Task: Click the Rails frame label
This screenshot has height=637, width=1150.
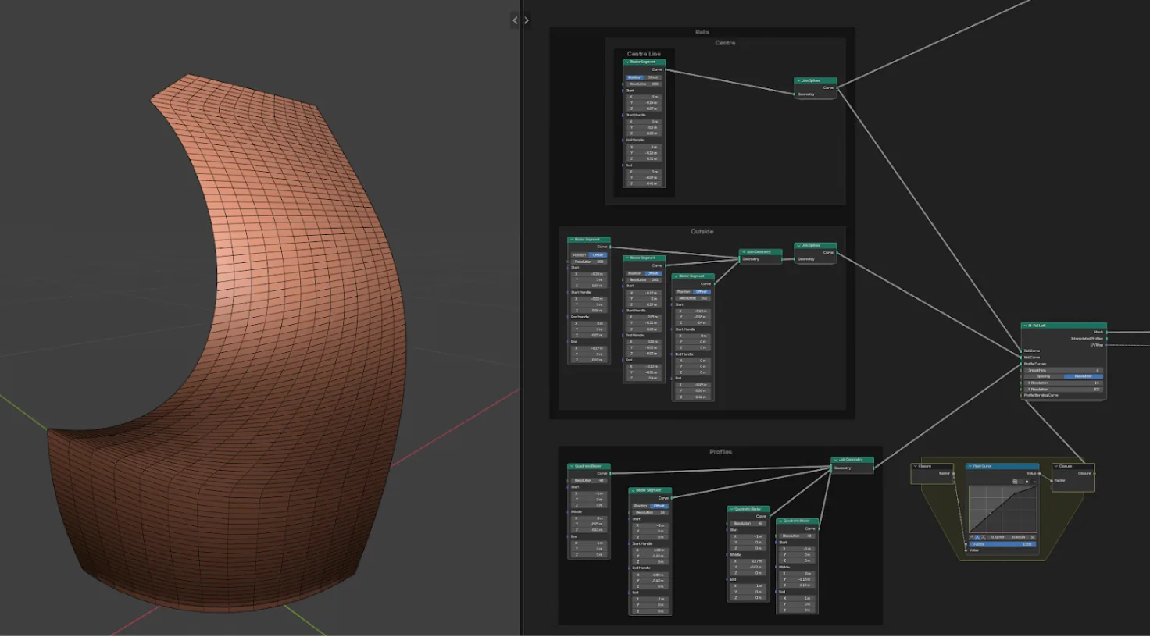Action: pyautogui.click(x=702, y=32)
